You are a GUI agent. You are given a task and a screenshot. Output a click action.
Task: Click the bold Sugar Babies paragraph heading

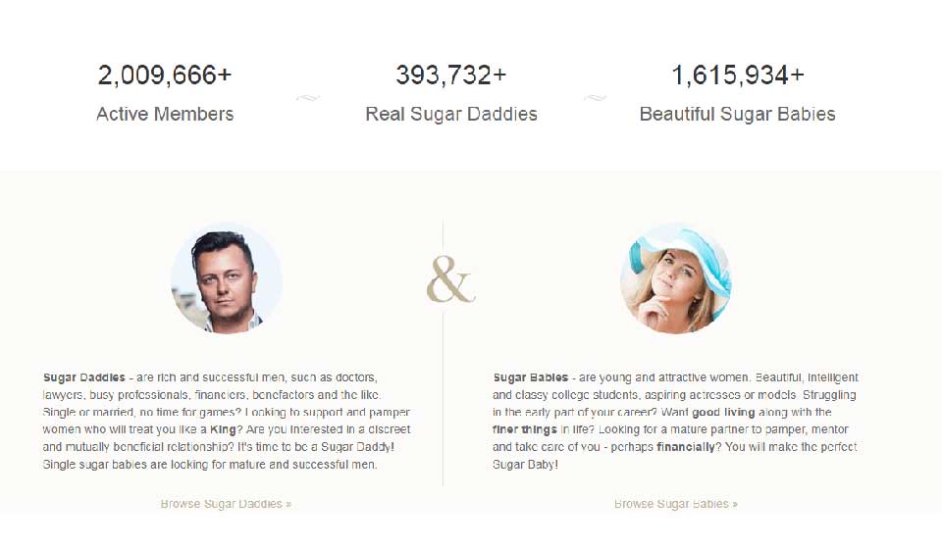click(x=531, y=377)
